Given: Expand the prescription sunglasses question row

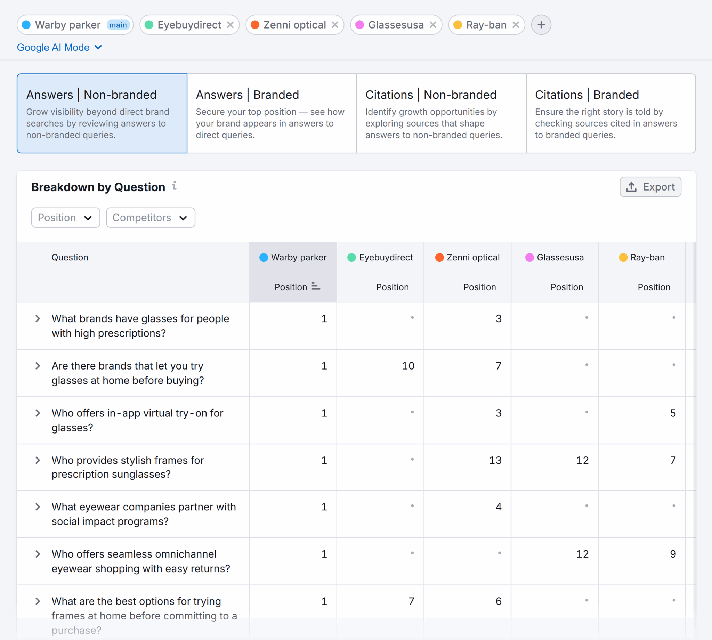Looking at the screenshot, I should point(38,460).
